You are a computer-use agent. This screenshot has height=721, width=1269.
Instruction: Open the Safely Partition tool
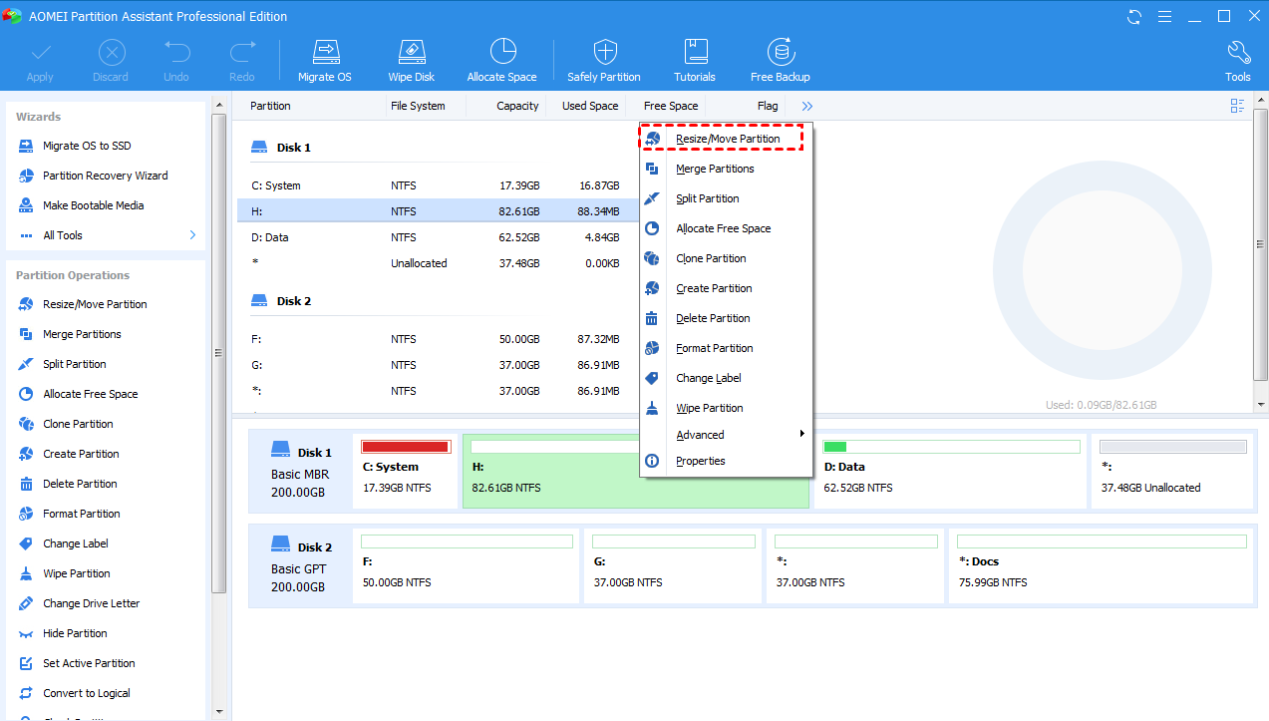click(x=603, y=58)
